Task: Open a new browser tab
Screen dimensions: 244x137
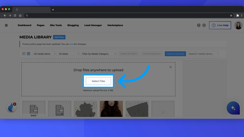Action: click(53, 10)
